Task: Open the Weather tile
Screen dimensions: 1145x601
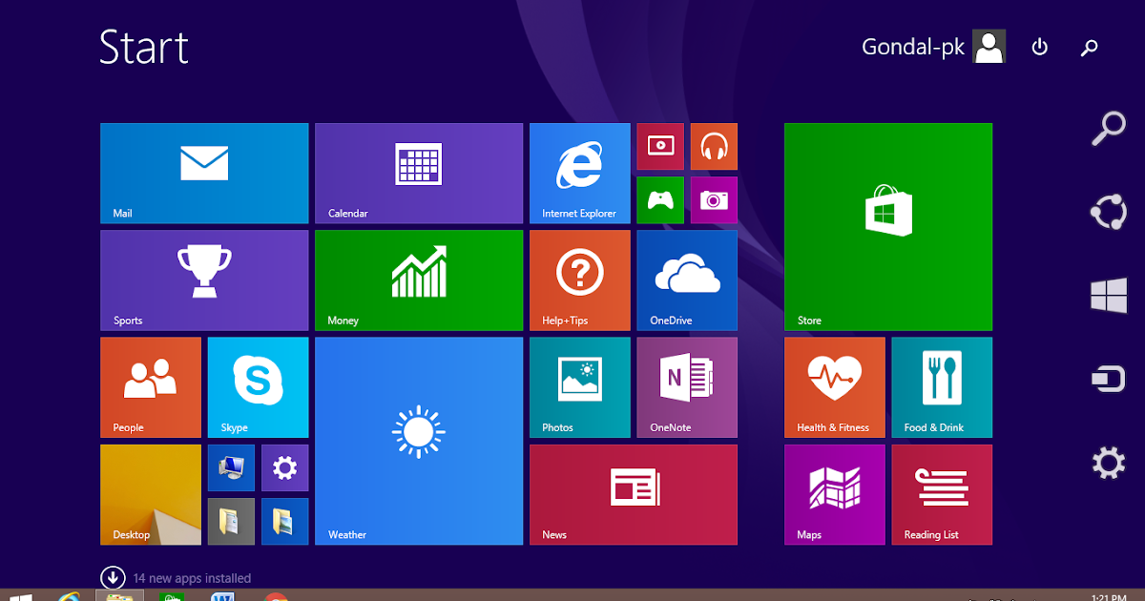Action: (x=419, y=441)
